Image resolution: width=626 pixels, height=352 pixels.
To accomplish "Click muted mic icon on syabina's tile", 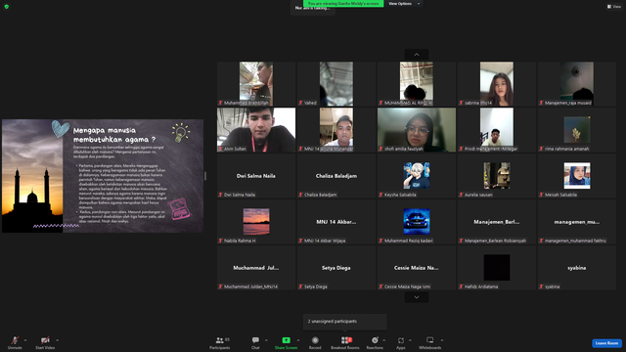I will point(541,286).
